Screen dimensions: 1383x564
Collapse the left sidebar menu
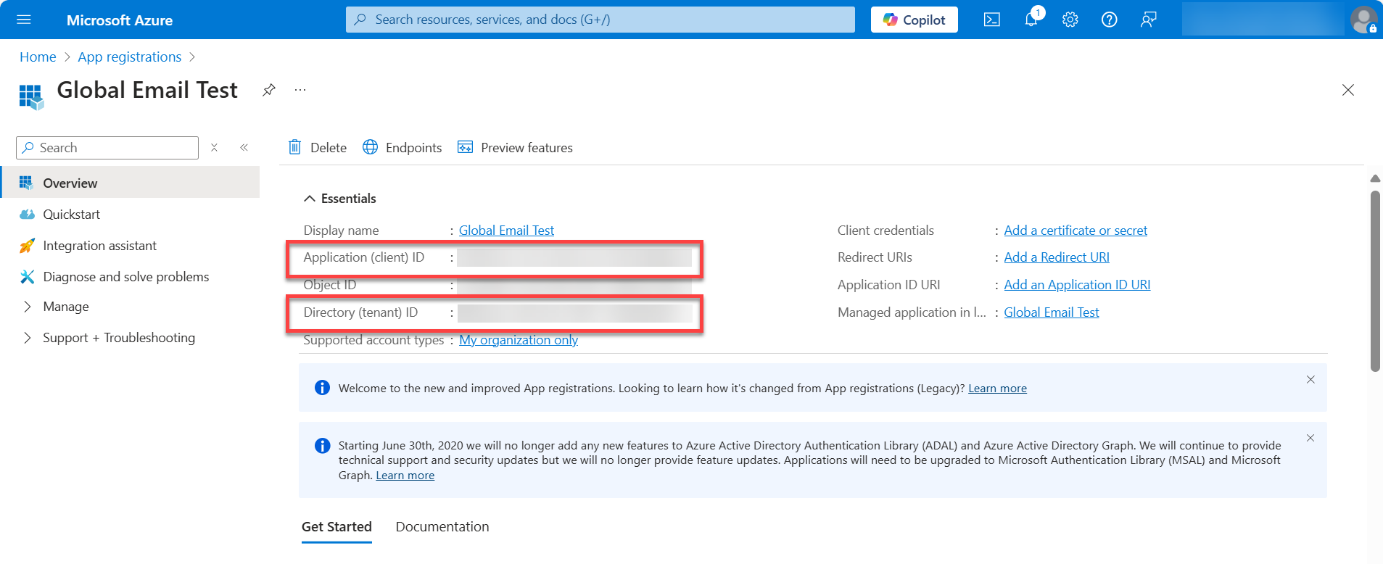pos(244,147)
